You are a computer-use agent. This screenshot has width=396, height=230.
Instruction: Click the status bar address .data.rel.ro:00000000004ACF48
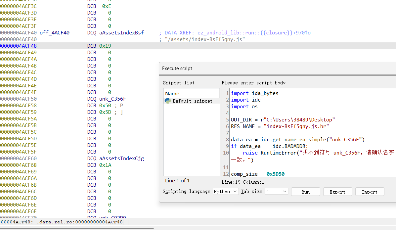tap(80, 222)
